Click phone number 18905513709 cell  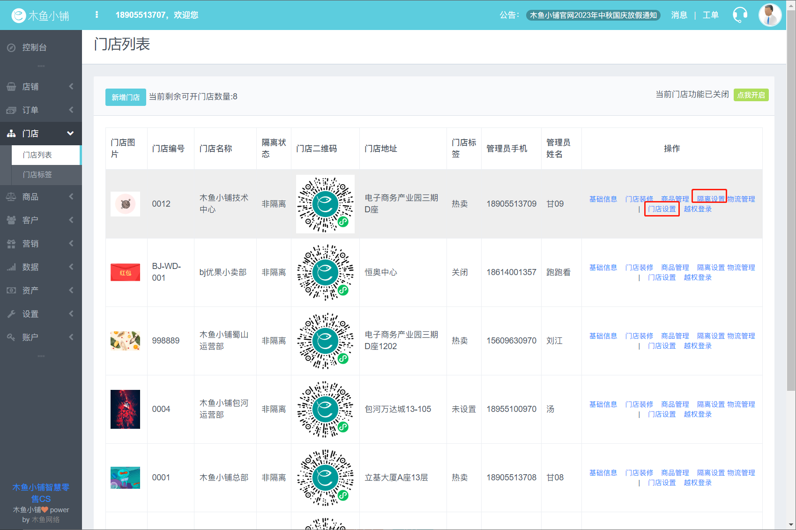[x=511, y=204]
